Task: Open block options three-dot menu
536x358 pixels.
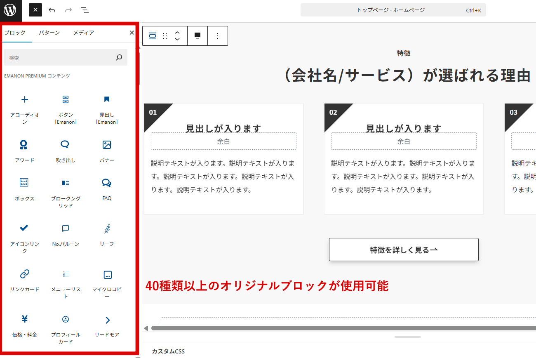Action: [x=218, y=36]
